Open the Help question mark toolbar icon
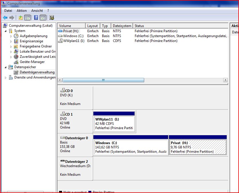Image resolution: width=239 pixels, height=193 pixels. pos(36,18)
